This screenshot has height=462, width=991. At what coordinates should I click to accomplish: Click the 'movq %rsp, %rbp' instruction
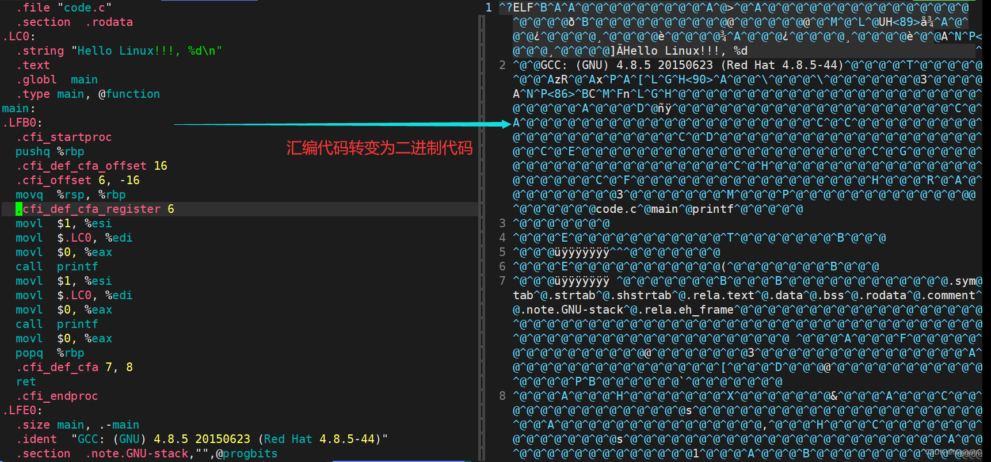(x=71, y=194)
